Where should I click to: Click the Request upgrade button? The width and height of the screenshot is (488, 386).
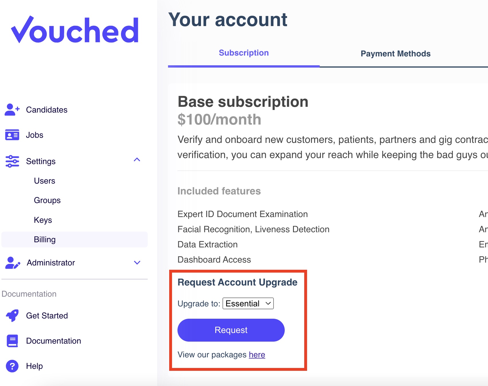pos(231,330)
